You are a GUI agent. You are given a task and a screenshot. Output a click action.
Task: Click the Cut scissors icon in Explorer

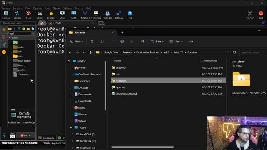coord(92,42)
